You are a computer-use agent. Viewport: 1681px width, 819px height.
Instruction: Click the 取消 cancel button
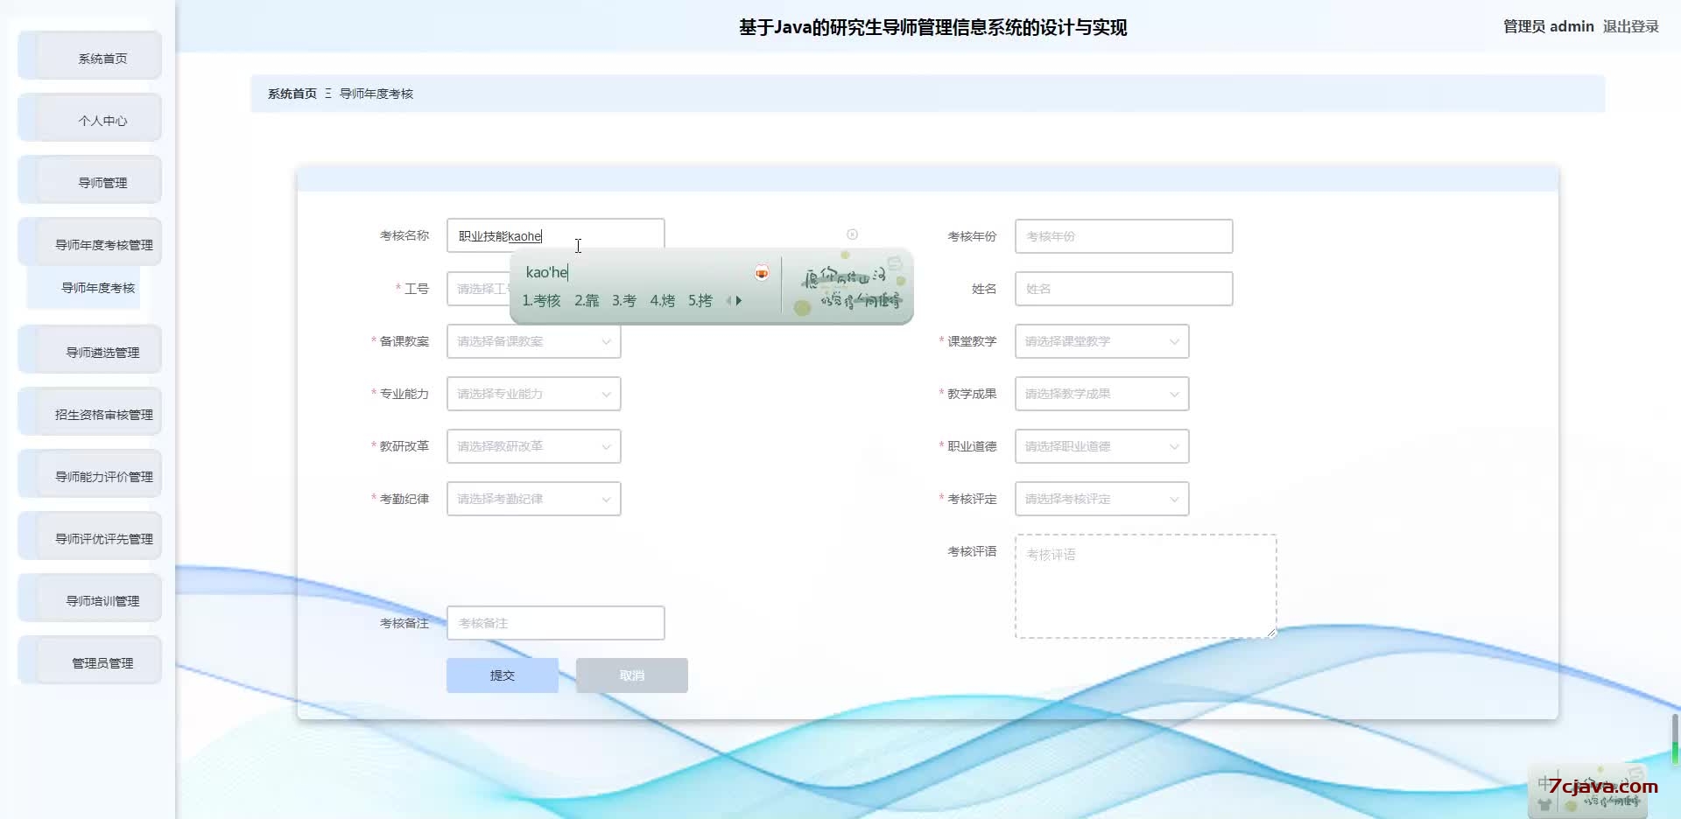point(630,675)
